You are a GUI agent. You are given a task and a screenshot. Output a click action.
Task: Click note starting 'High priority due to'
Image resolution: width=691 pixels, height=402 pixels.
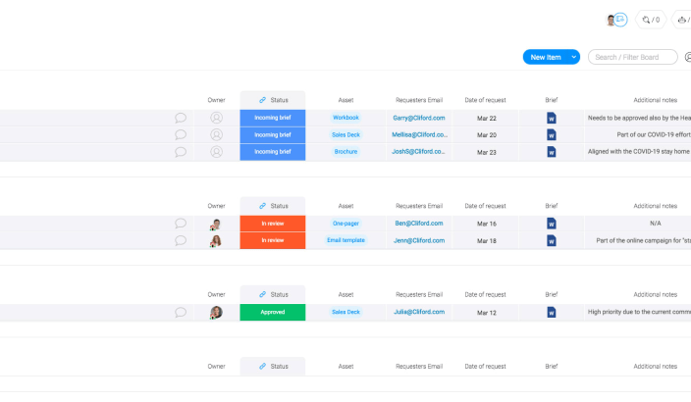click(x=639, y=312)
